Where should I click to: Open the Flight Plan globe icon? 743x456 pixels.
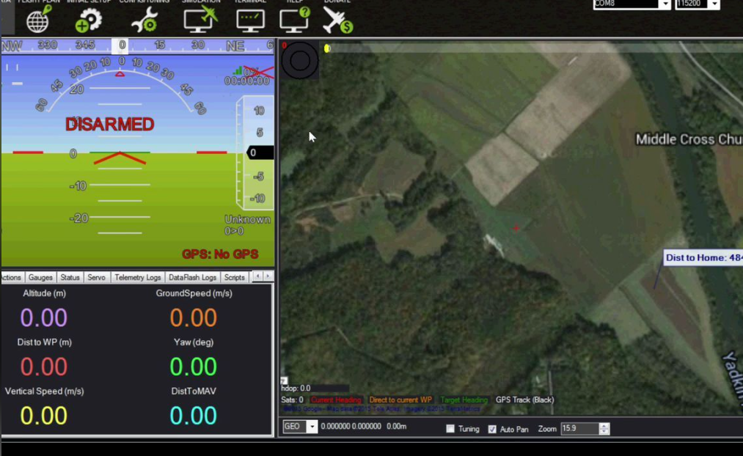click(38, 21)
